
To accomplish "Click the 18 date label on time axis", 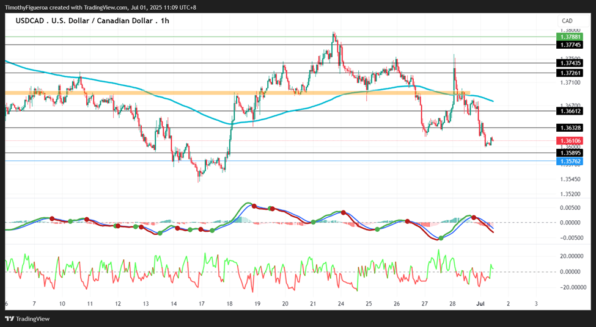I will point(230,304).
